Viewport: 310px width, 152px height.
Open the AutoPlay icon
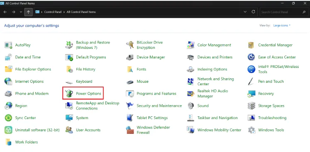[x=8, y=45]
